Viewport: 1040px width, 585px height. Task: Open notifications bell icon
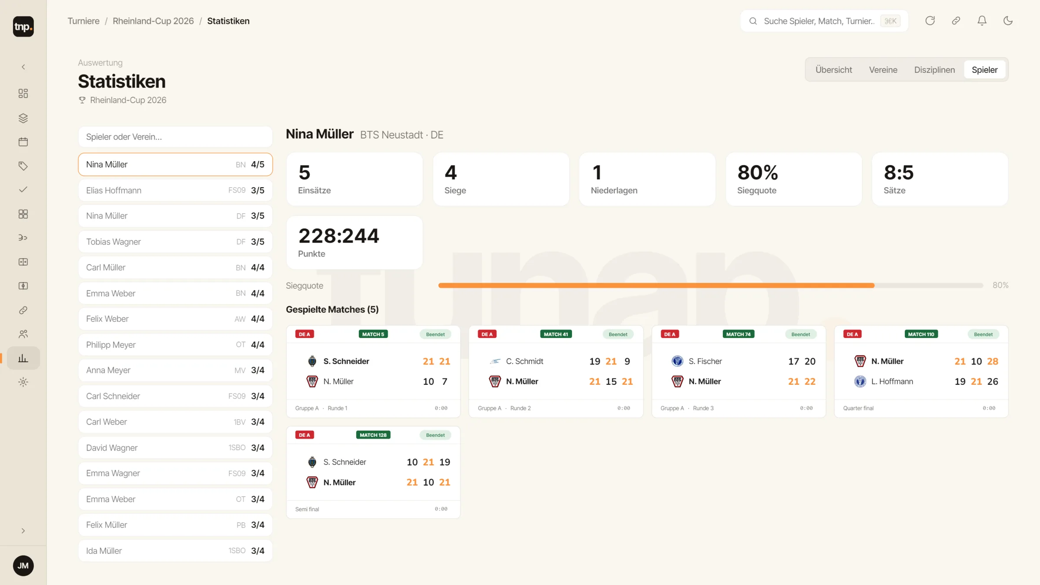click(982, 21)
